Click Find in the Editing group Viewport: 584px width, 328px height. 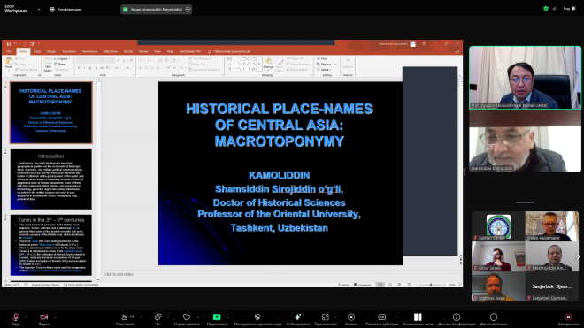323,59
